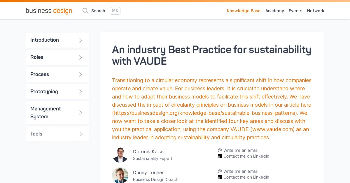
Task: Click the search magnifier icon
Action: pyautogui.click(x=85, y=11)
